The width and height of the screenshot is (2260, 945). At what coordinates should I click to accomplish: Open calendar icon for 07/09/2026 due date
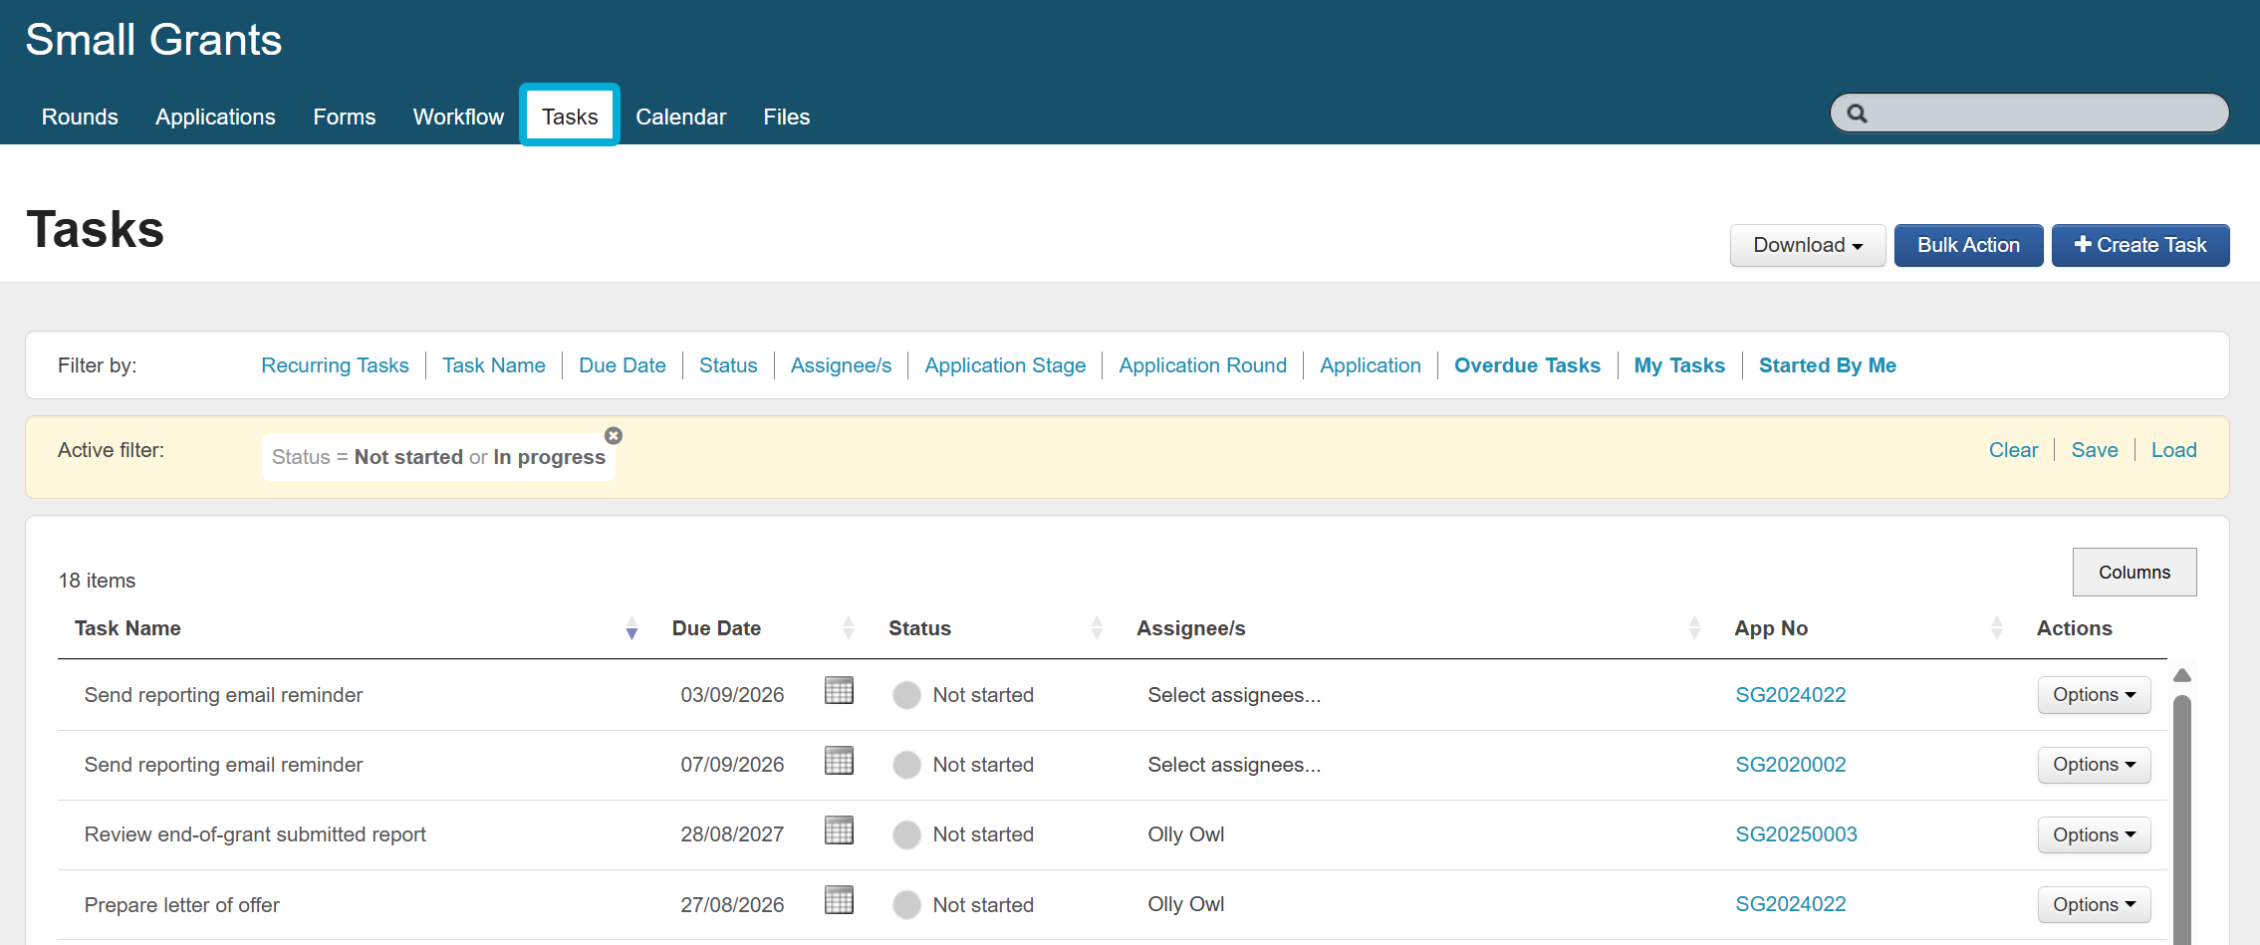coord(839,761)
